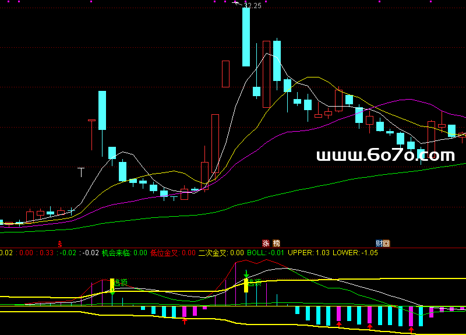Select the first 逃顶 signal label
This screenshot has width=466, height=335.
pos(121,283)
